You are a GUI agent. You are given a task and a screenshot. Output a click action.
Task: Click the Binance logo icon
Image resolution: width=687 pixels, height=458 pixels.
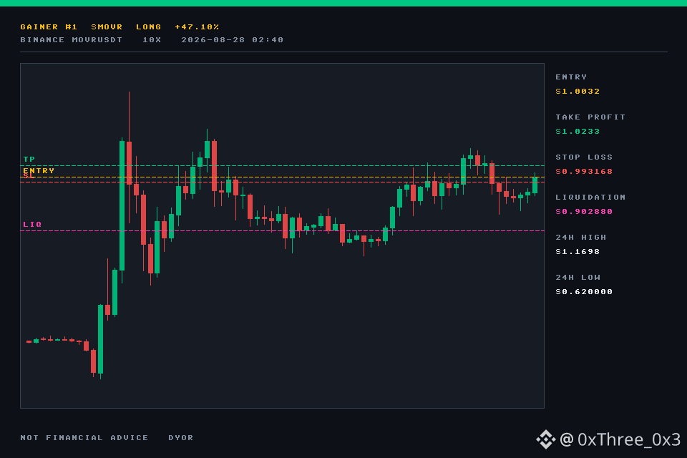[x=546, y=439]
